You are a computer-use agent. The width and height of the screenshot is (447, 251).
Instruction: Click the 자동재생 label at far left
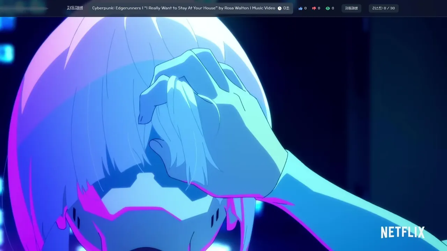[x=75, y=8]
